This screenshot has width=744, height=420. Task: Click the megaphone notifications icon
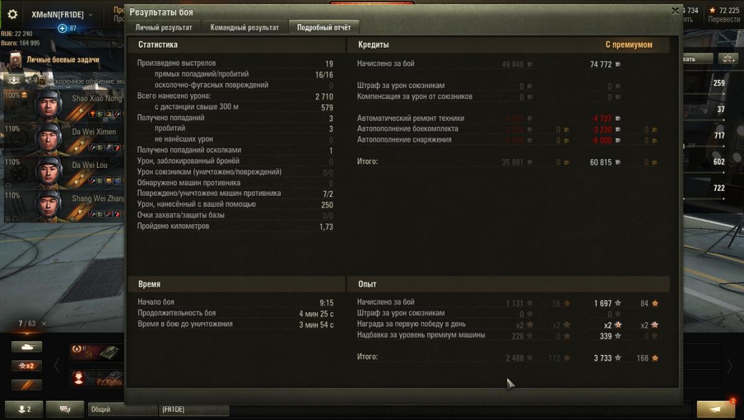[715, 409]
